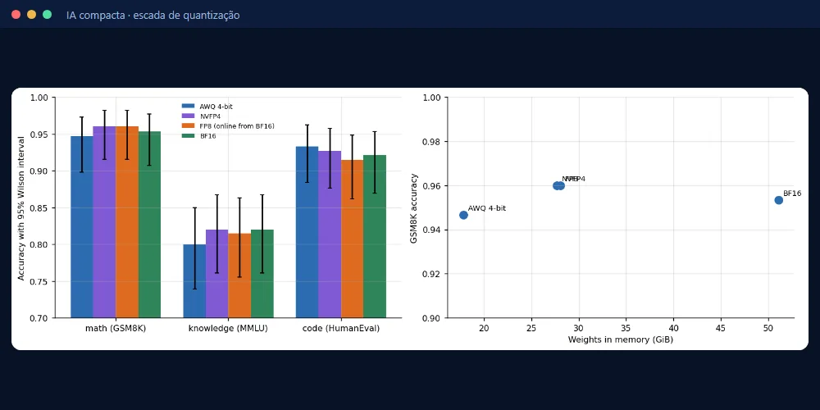This screenshot has height=410, width=820.
Task: Click the 0.94 tick on scatter y-axis
Action: 432,230
